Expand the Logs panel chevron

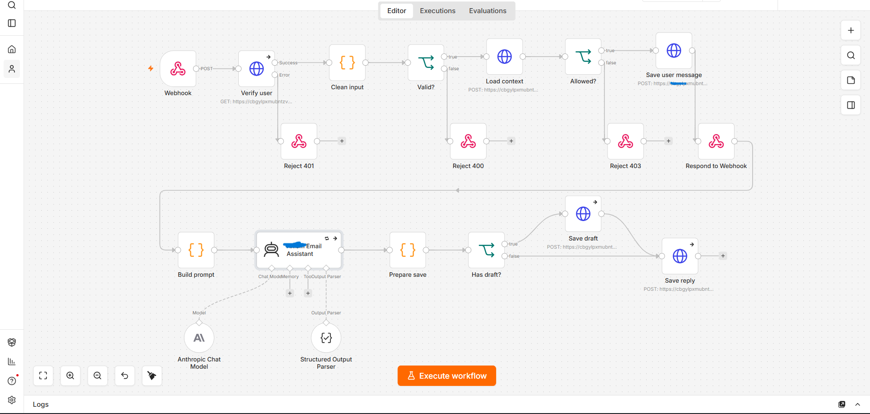(858, 404)
